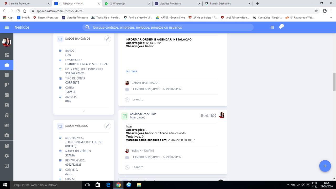Show hidden system tray icons
Screen dimensions: 336x189
pos(288,185)
